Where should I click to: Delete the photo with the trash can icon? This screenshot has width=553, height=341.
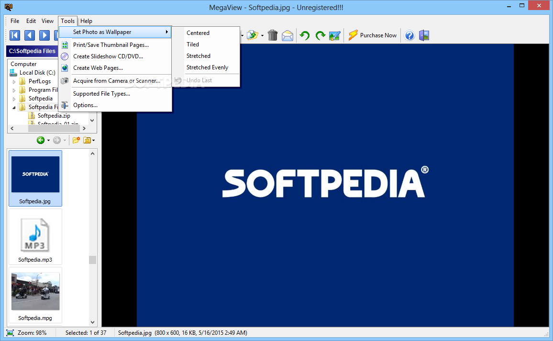pos(273,35)
